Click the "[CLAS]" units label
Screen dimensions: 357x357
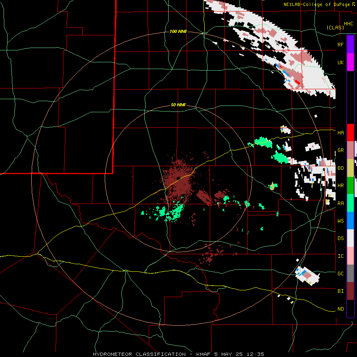pyautogui.click(x=335, y=27)
